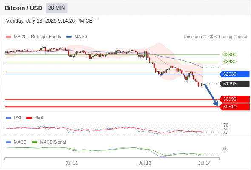
Task: Click the Jul 13 axis date label
Action: click(x=145, y=163)
